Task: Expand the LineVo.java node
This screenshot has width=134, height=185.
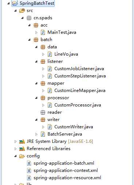Action: pos(43,54)
